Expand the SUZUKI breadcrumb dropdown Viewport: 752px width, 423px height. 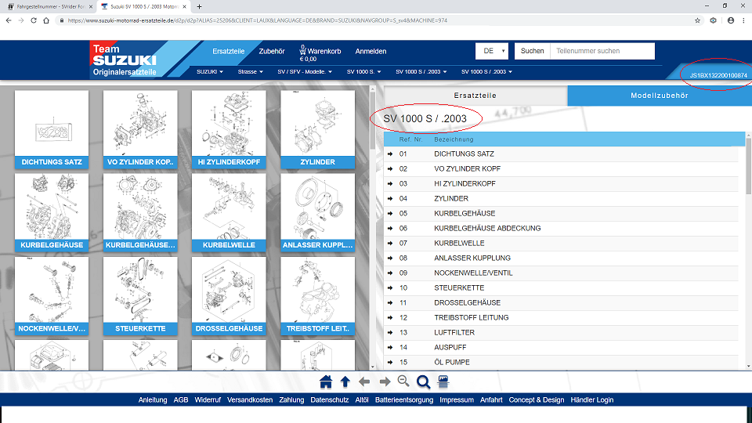(x=210, y=71)
